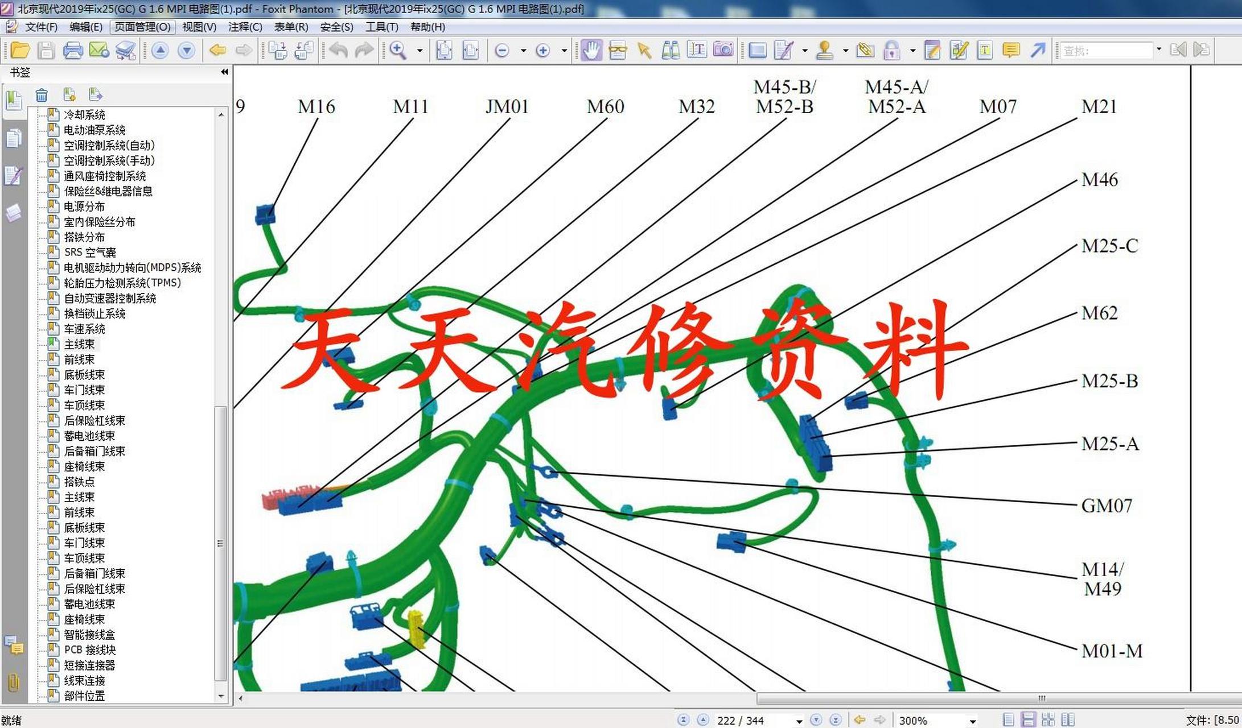Zoom in with the plus button
Viewport: 1242px width, 728px height.
543,51
